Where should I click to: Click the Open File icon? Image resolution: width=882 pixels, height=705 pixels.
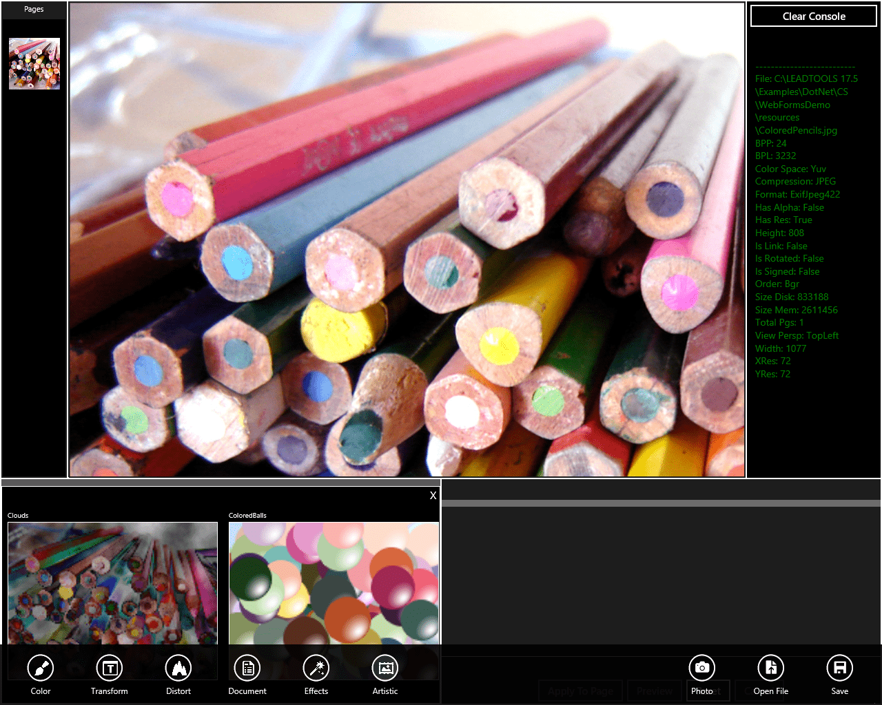pyautogui.click(x=771, y=668)
